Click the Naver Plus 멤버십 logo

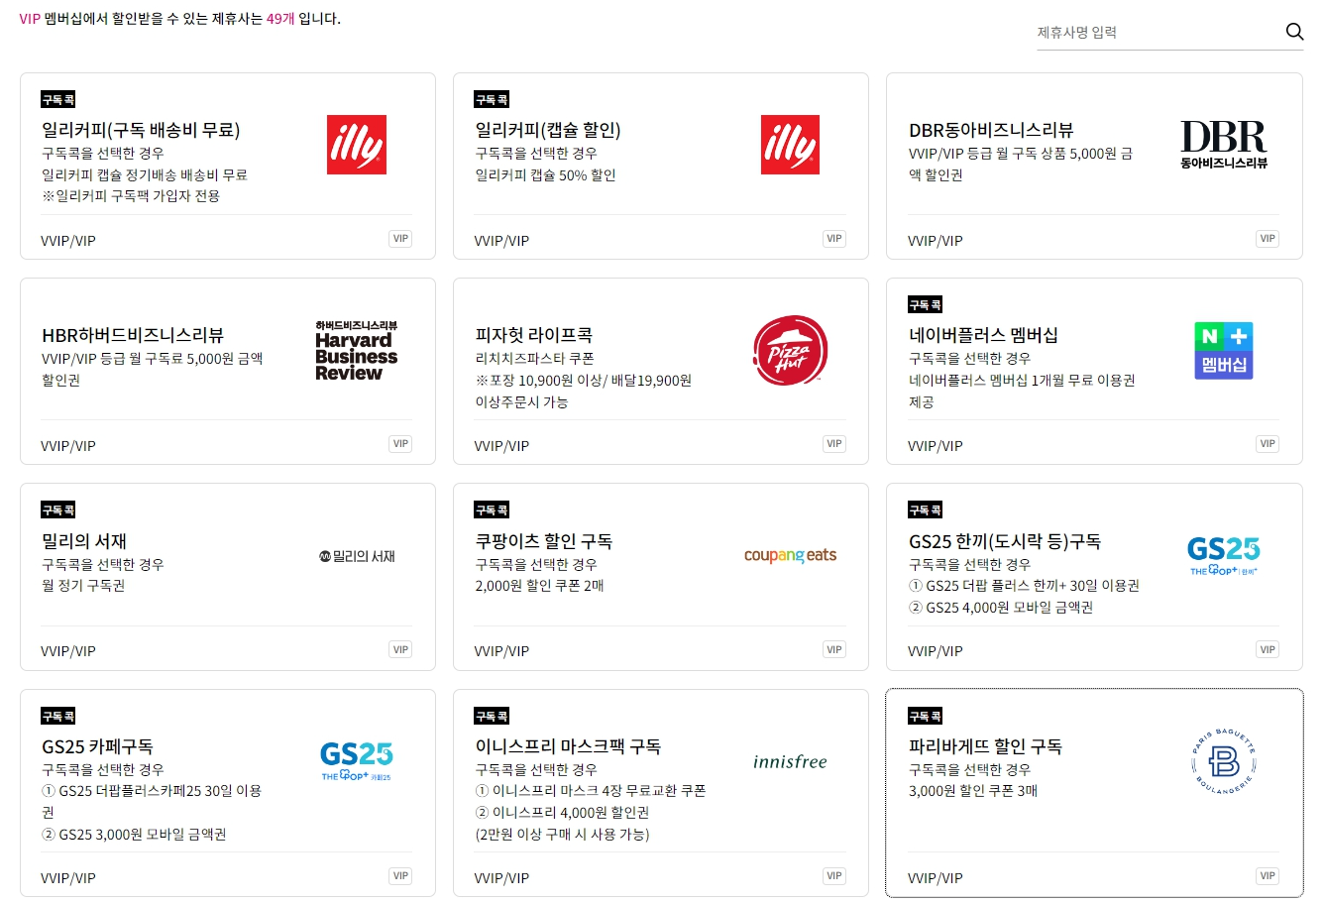[x=1224, y=351]
